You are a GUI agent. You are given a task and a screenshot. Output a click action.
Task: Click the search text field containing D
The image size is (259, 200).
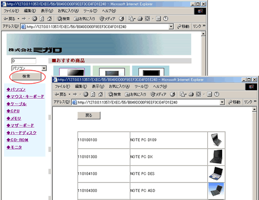tap(24, 61)
